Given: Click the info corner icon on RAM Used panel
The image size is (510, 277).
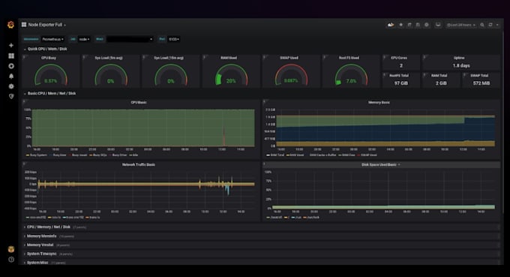Looking at the screenshot, I should [x=205, y=57].
